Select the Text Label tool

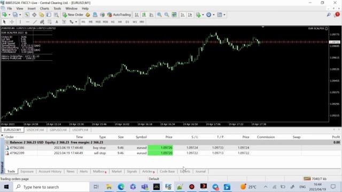point(64,22)
